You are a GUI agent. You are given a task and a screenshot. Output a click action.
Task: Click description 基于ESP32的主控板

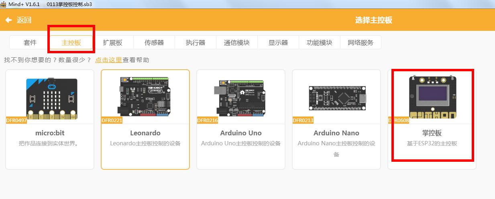(432, 143)
